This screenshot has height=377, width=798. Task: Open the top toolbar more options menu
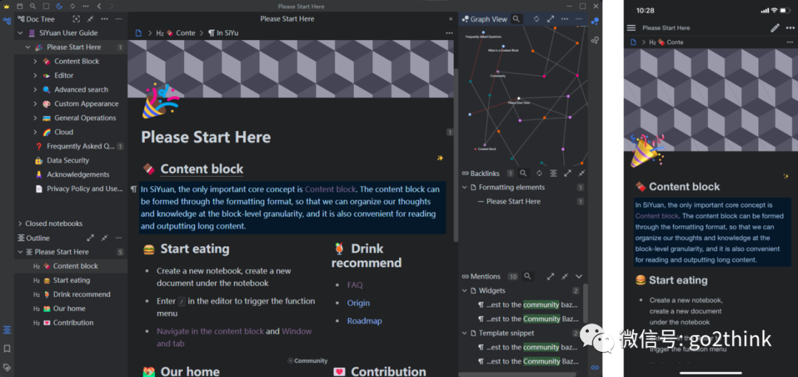pos(86,6)
